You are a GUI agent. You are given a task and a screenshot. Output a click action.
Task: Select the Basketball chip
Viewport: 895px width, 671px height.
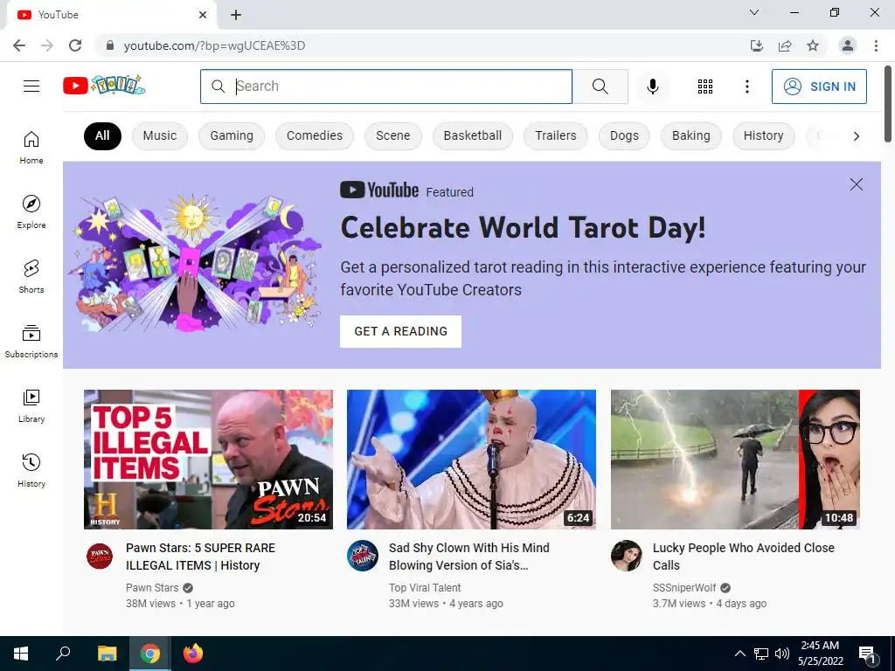click(x=473, y=135)
